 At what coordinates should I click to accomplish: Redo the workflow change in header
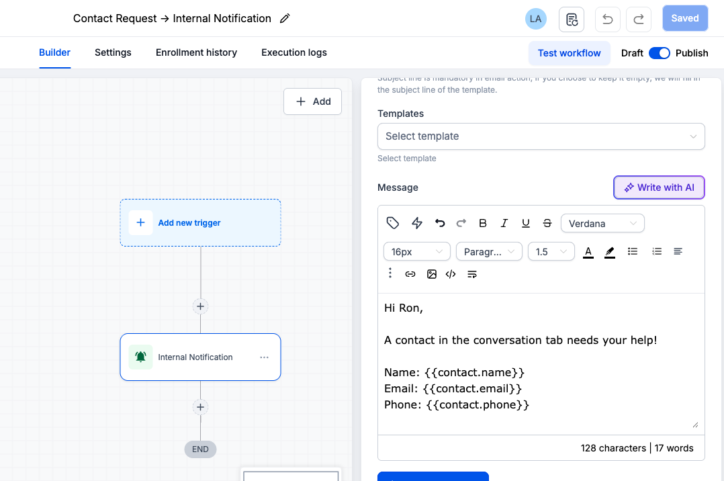[x=639, y=19]
